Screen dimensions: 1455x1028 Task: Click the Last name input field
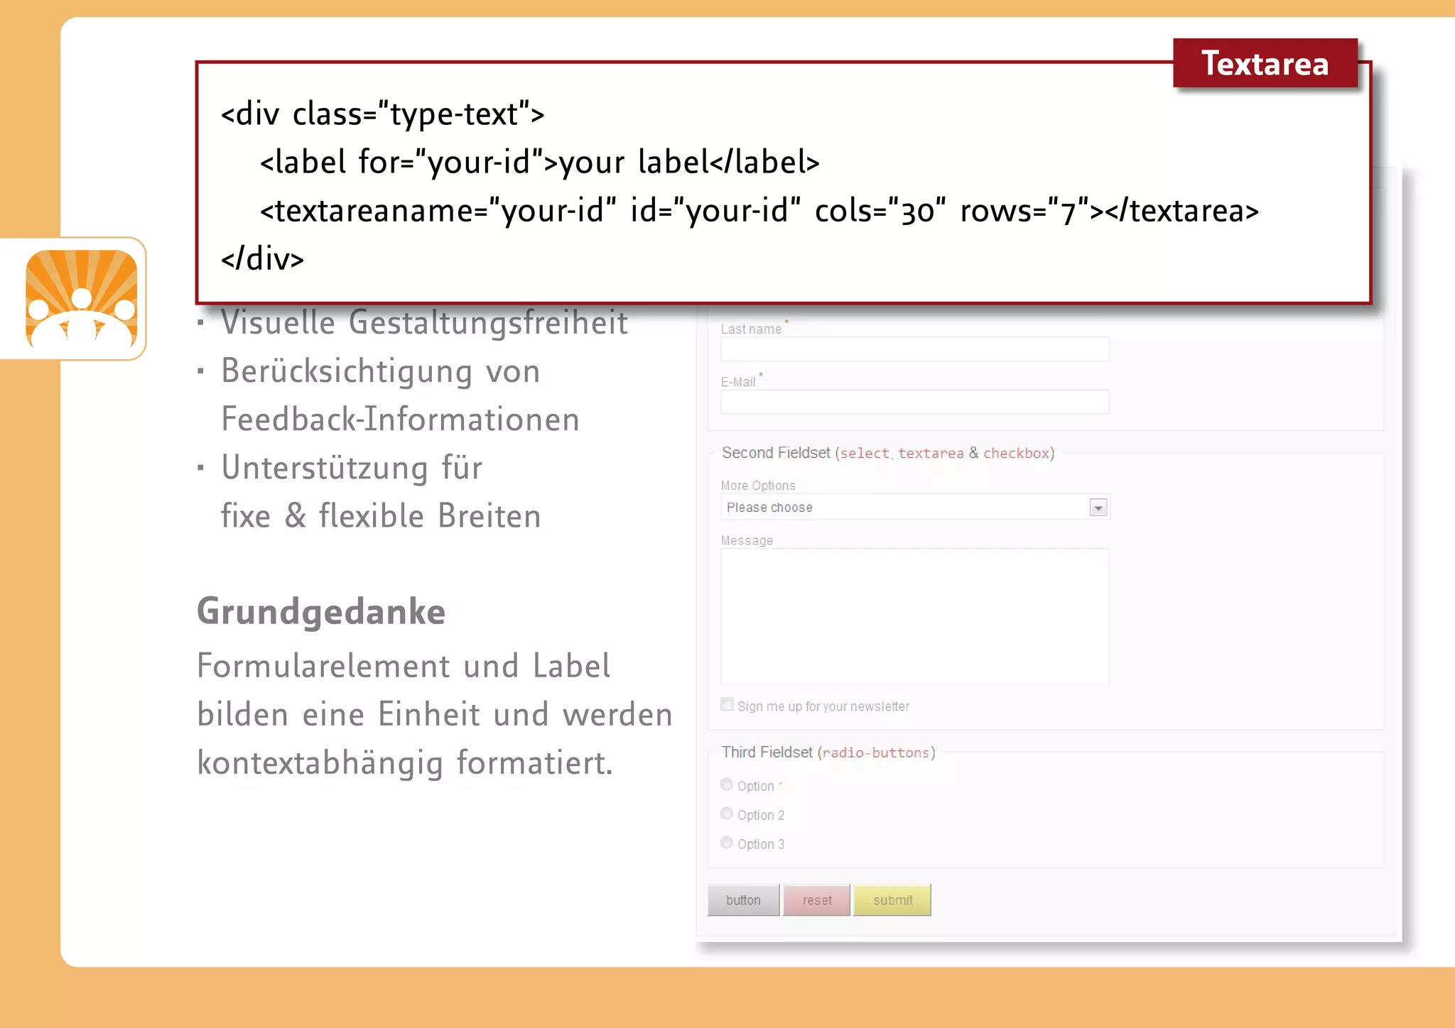[914, 349]
